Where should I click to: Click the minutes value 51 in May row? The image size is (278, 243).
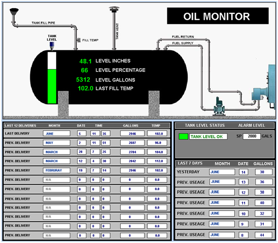106,143
